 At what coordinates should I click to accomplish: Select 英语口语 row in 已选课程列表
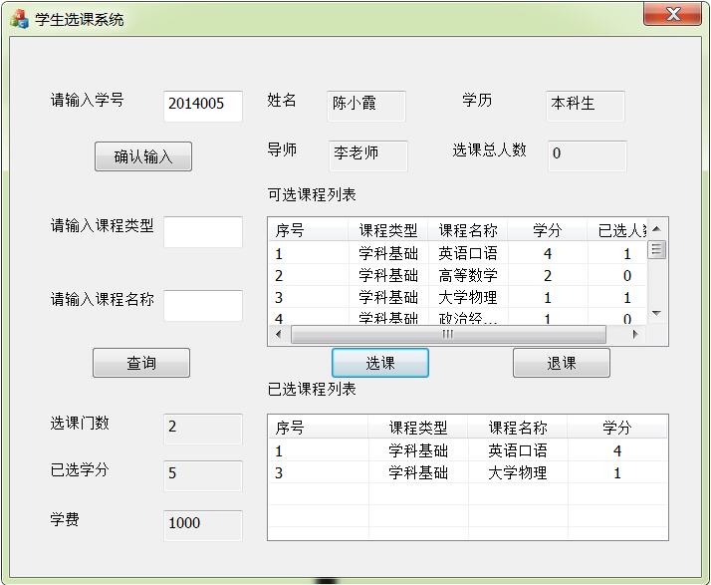click(x=468, y=450)
